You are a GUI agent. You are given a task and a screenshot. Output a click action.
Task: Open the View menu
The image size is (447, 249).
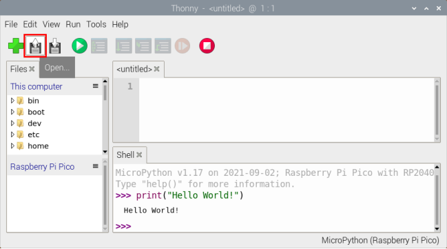point(52,24)
